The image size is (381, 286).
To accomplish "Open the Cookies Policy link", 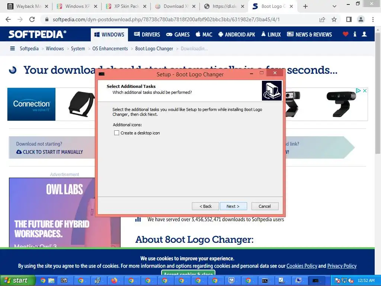I will point(302,266).
